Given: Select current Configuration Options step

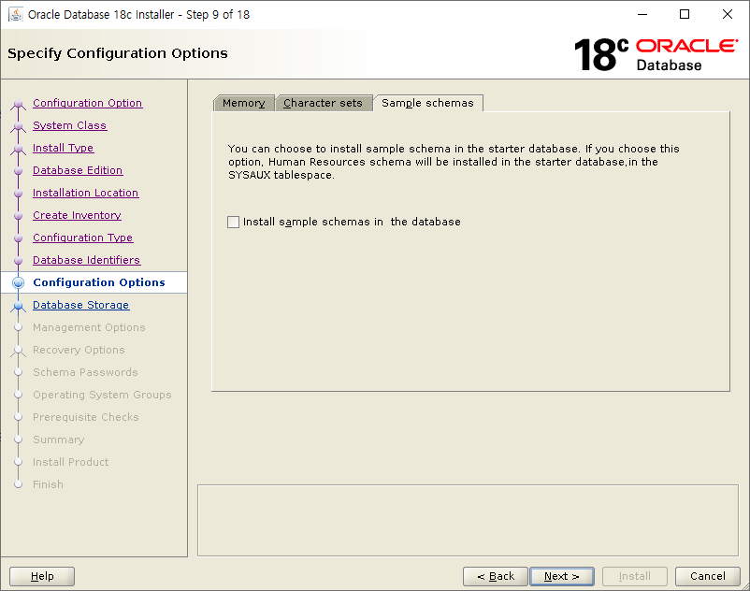Looking at the screenshot, I should pos(99,282).
